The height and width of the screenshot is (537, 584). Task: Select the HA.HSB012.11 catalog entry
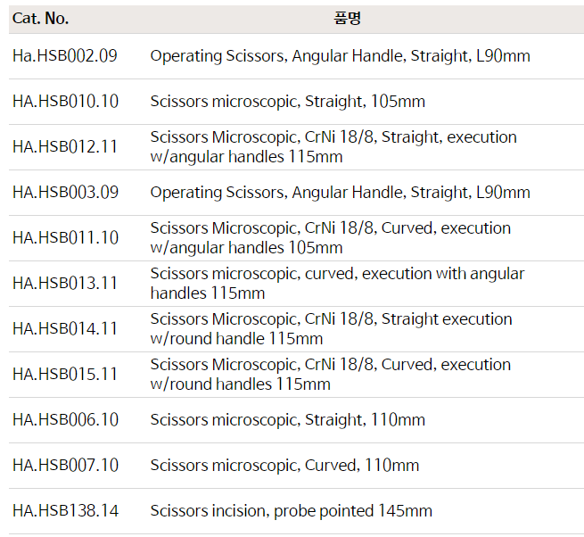65,147
